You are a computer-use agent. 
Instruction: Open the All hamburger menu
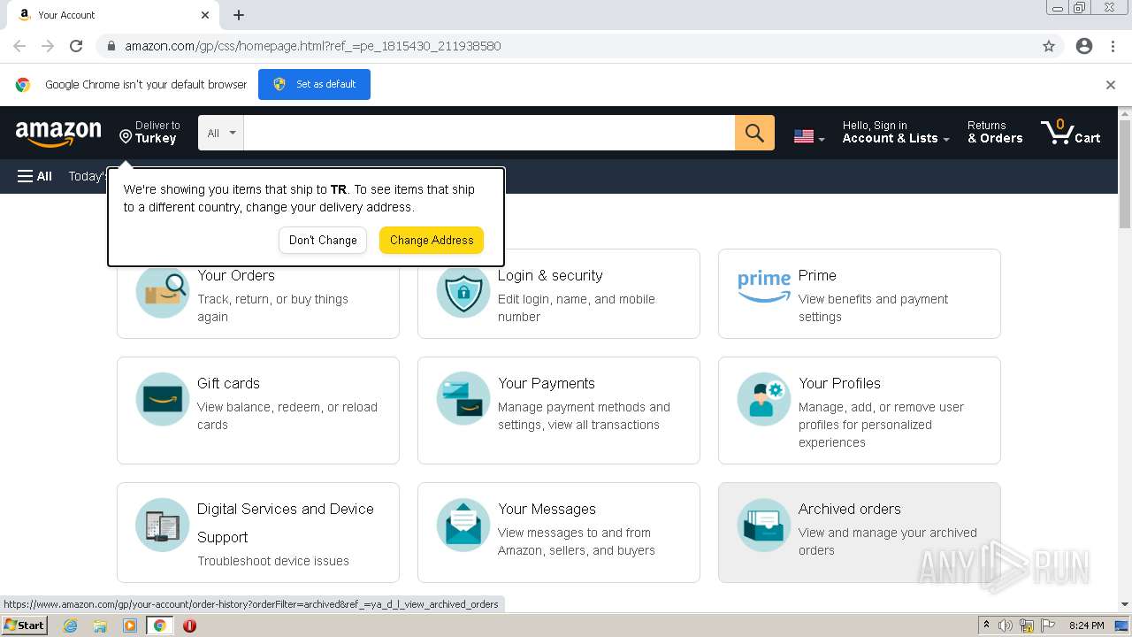(x=34, y=176)
